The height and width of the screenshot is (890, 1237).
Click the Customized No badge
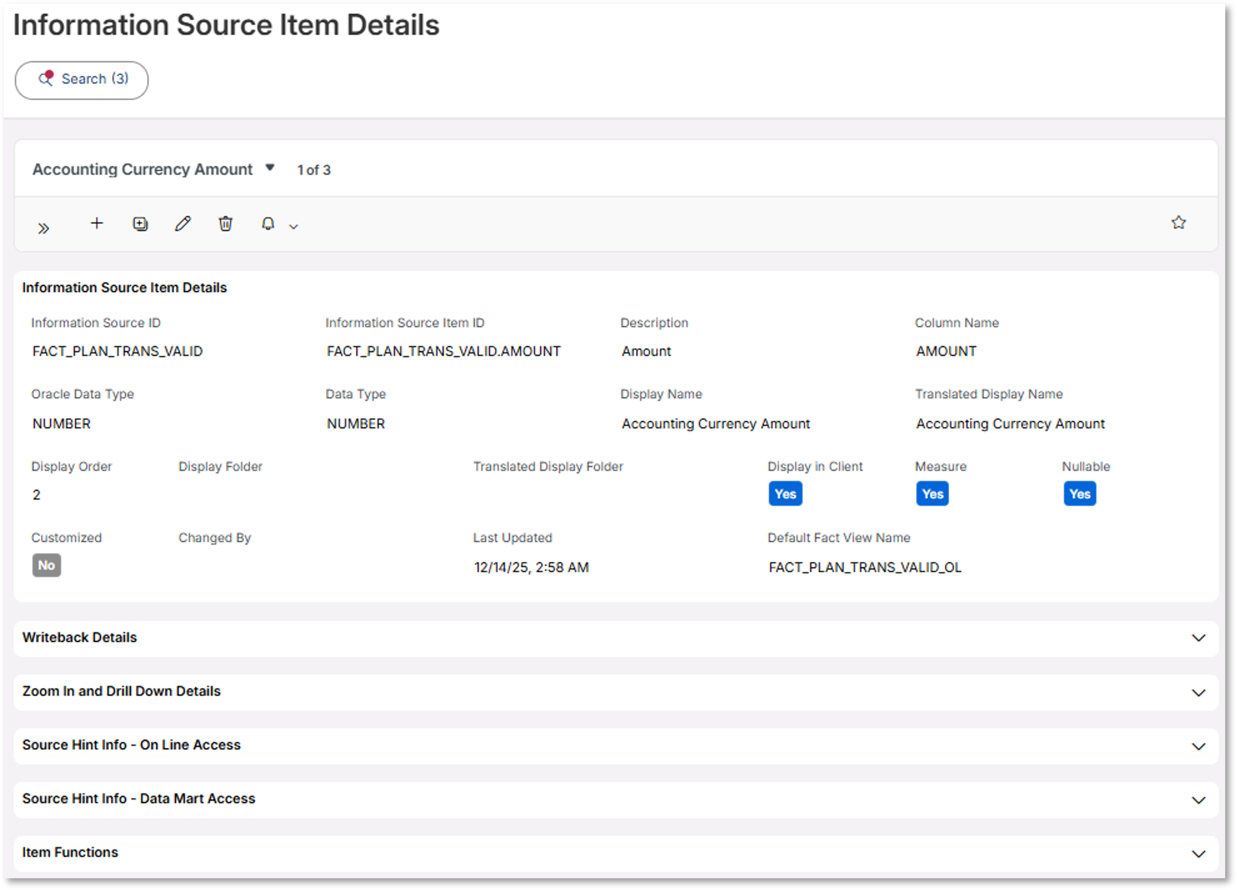point(46,565)
